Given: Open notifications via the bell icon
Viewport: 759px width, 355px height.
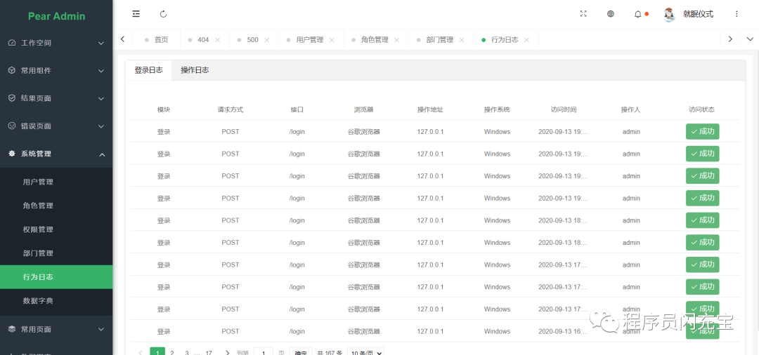Looking at the screenshot, I should 638,14.
